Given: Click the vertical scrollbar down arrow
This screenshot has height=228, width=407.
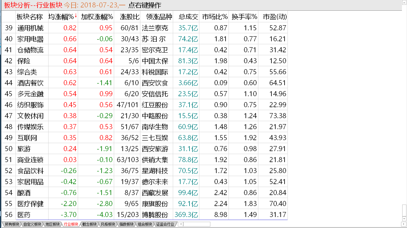Looking at the screenshot, I should 404,219.
